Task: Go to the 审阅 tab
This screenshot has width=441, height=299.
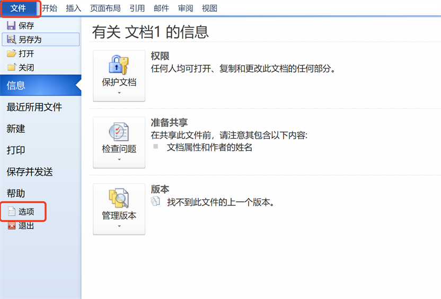Action: coord(186,8)
